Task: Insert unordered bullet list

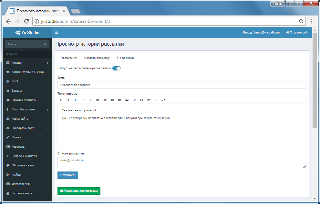Action: pyautogui.click(x=98, y=100)
